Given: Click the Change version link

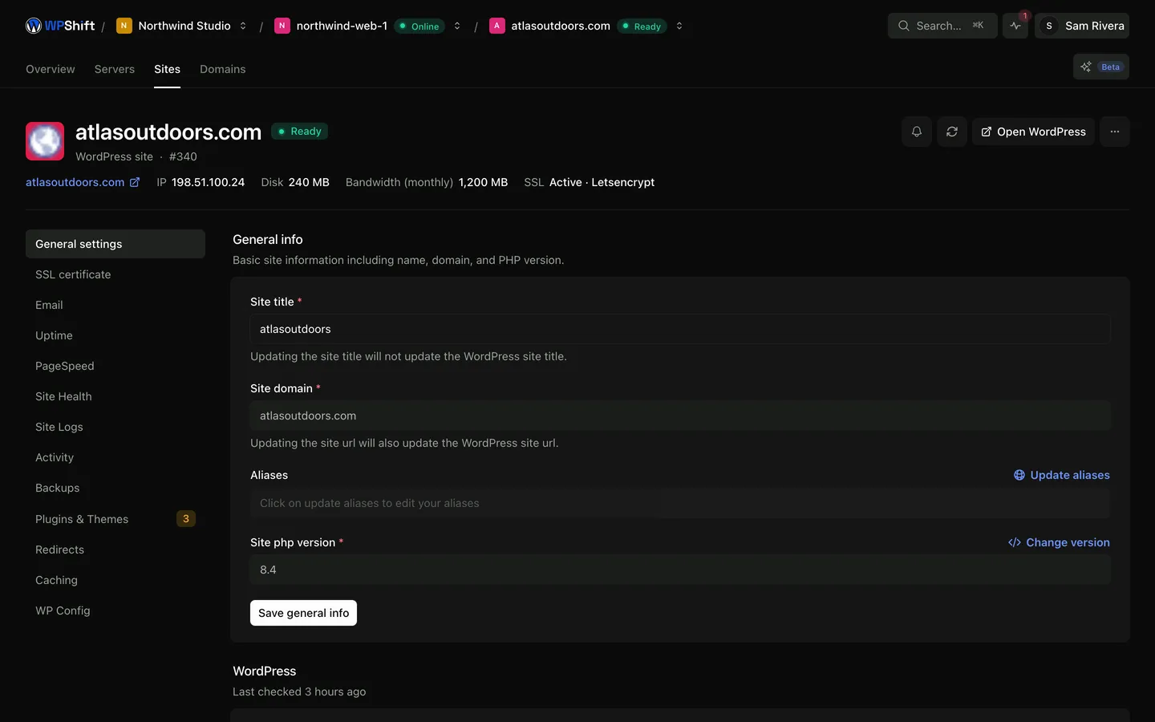Looking at the screenshot, I should (x=1060, y=542).
